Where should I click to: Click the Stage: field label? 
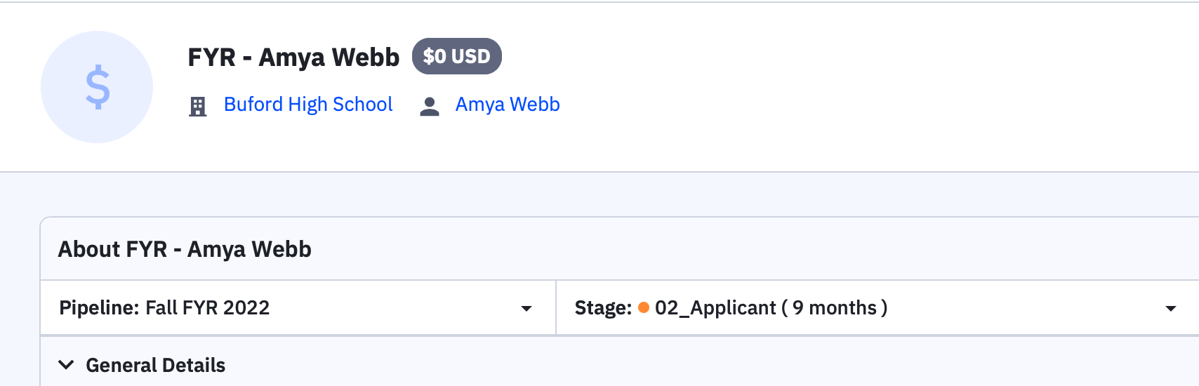pos(603,308)
